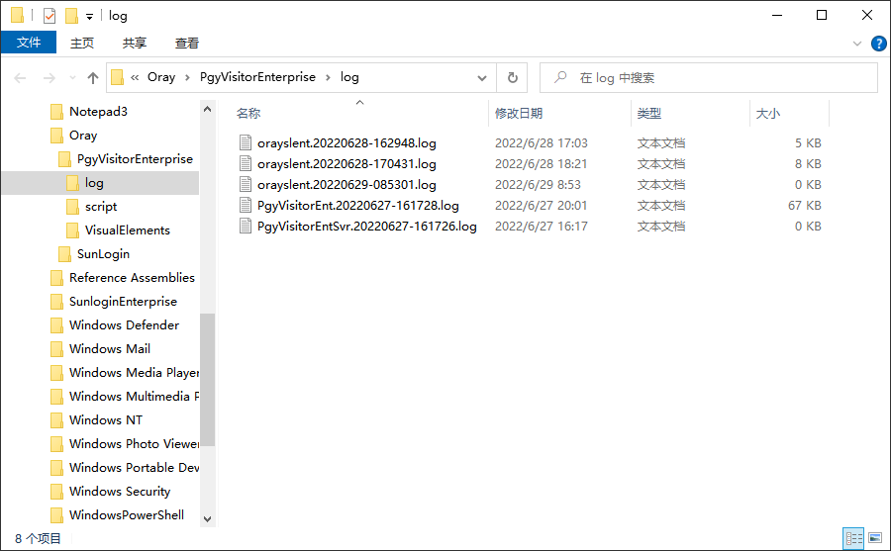Select the WindowsPowerShell folder
Image resolution: width=891 pixels, height=551 pixels.
point(127,515)
